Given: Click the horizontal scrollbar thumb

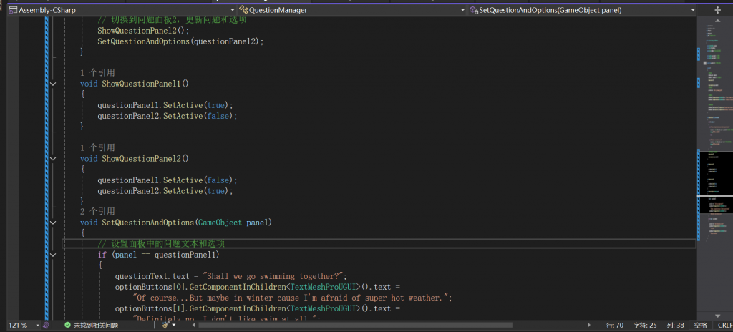Looking at the screenshot, I should tap(355, 325).
